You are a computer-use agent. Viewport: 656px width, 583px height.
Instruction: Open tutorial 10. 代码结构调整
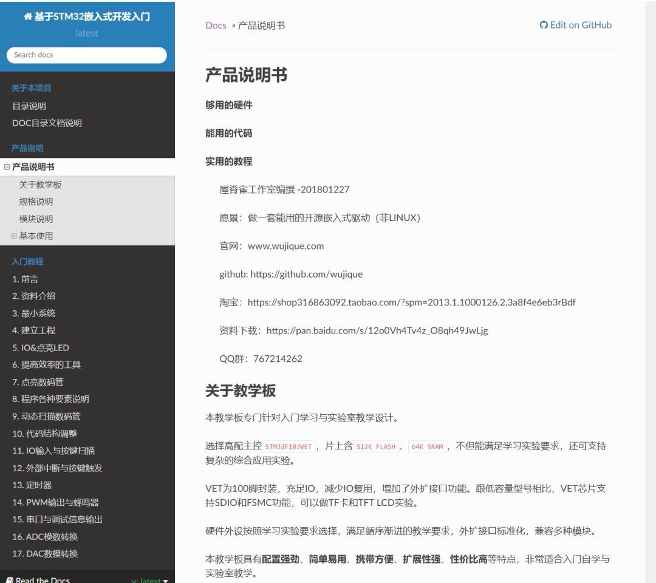(45, 434)
